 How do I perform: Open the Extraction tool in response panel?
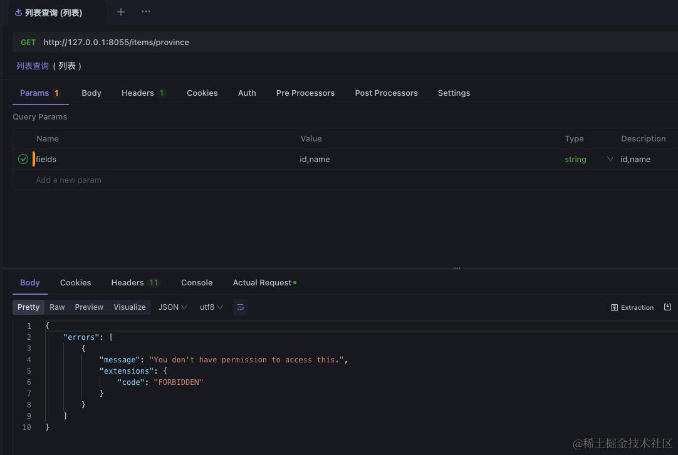(632, 307)
